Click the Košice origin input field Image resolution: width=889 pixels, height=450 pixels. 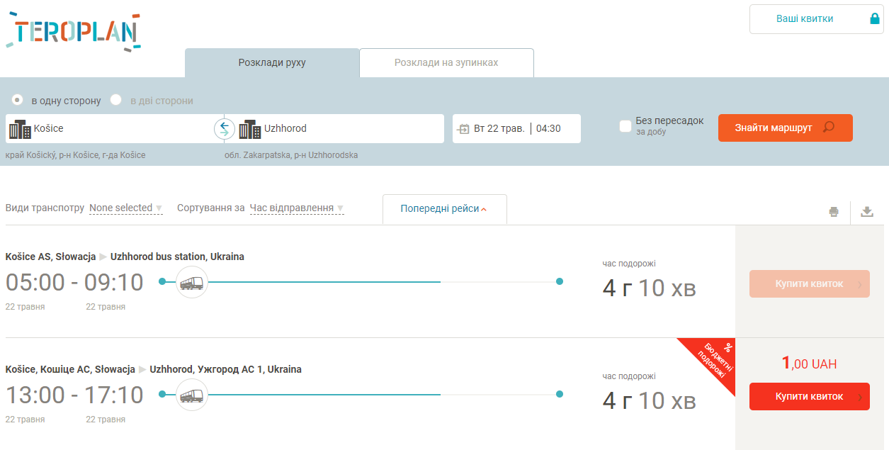pos(115,129)
